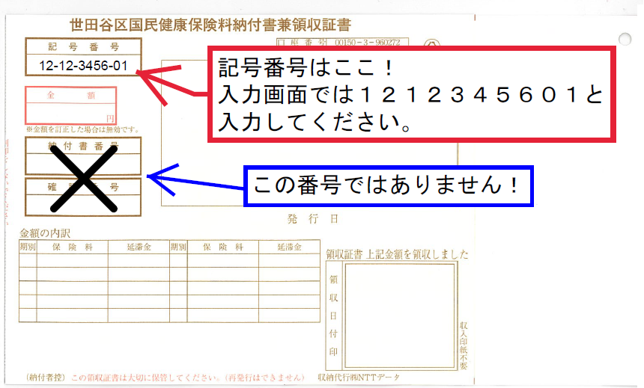The width and height of the screenshot is (644, 388).
Task: Click the 口座番号 00150-3-960272 line
Action: (342, 43)
